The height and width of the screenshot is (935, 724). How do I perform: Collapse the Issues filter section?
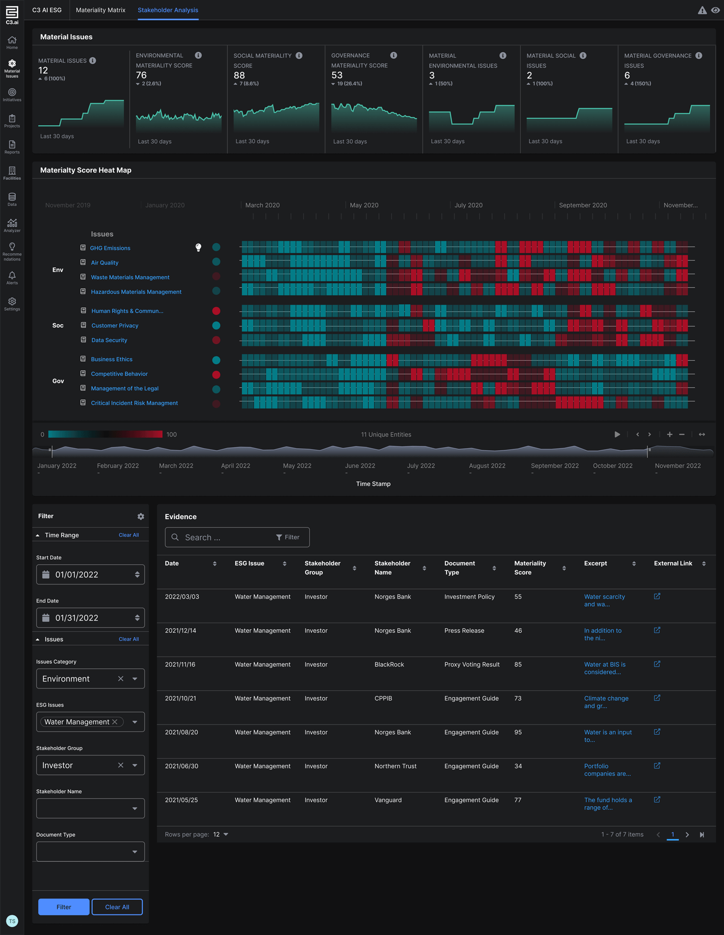tap(38, 639)
